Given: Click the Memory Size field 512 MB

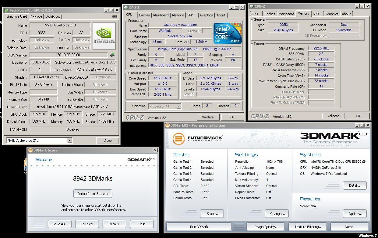Looking at the screenshot, I should pos(43,99).
